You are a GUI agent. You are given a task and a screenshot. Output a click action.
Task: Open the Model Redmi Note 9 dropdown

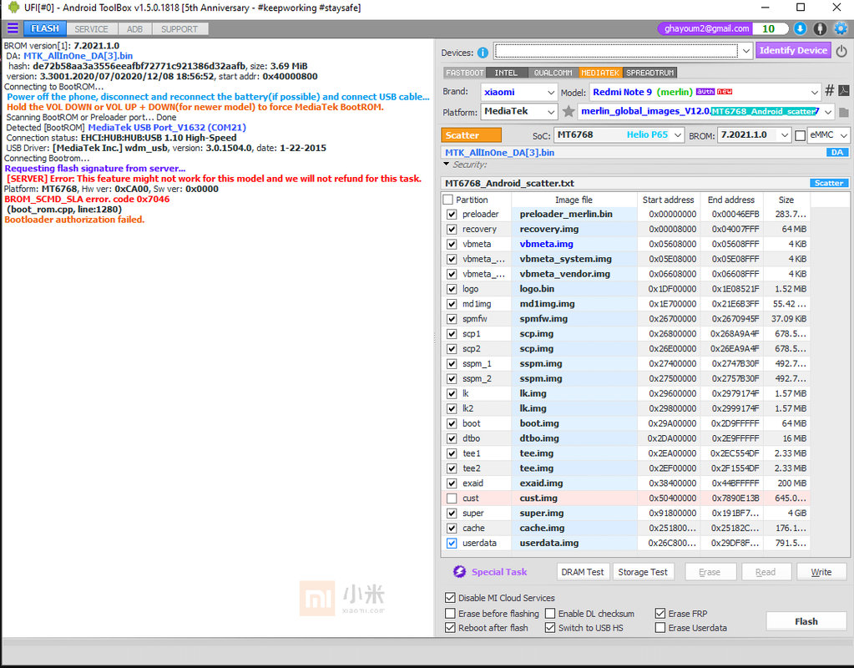[x=814, y=92]
